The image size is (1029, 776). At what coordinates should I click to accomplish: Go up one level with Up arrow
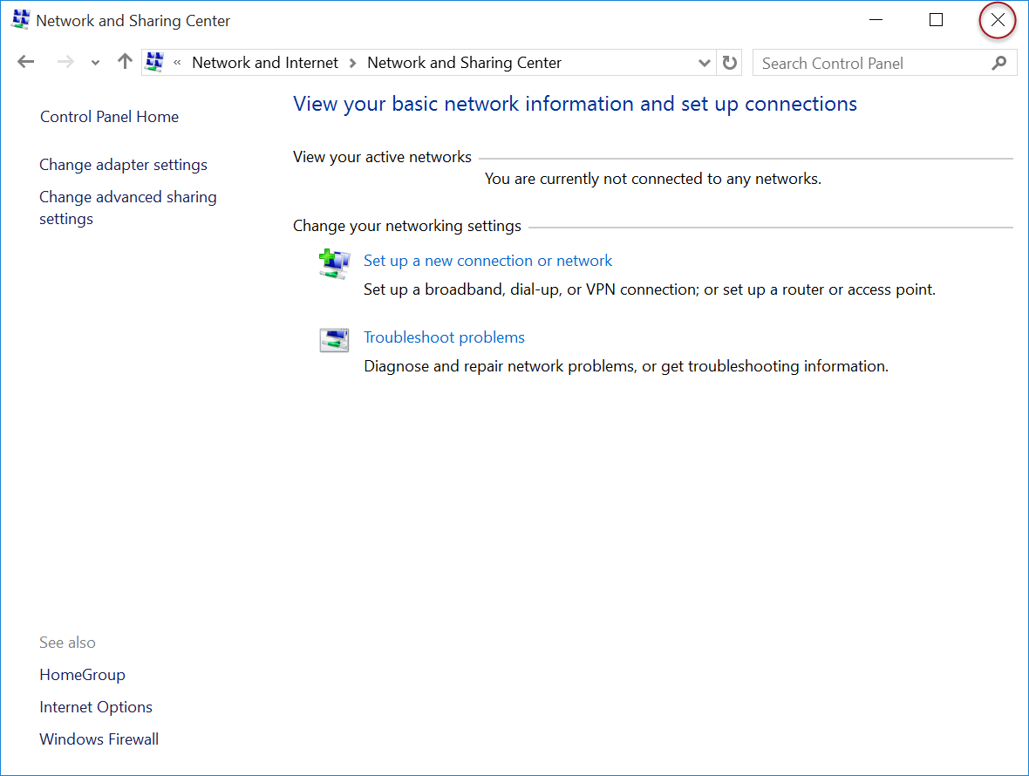(x=125, y=62)
